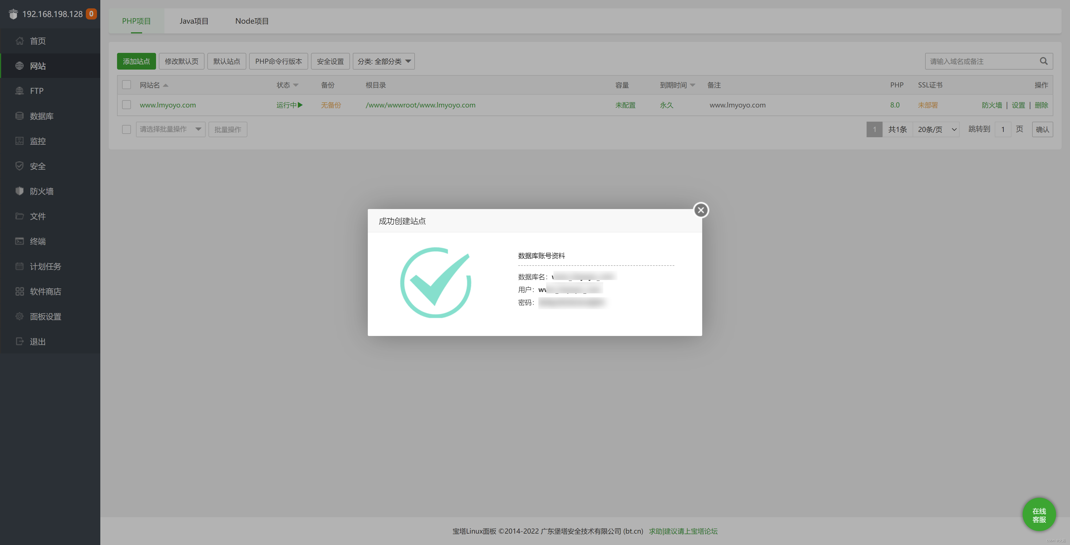Click the 8.0 PHP version link
The image size is (1070, 545).
click(x=895, y=105)
